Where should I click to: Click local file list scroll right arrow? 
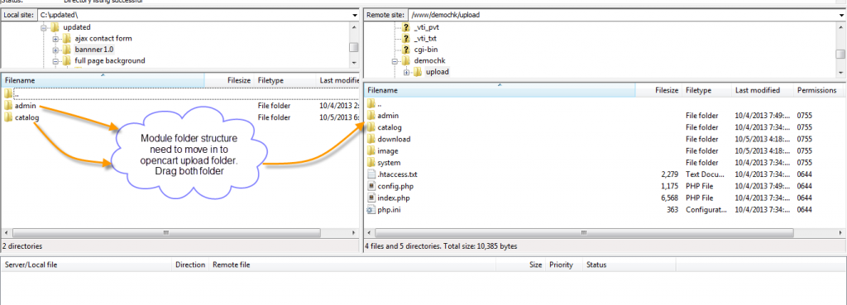[354, 232]
